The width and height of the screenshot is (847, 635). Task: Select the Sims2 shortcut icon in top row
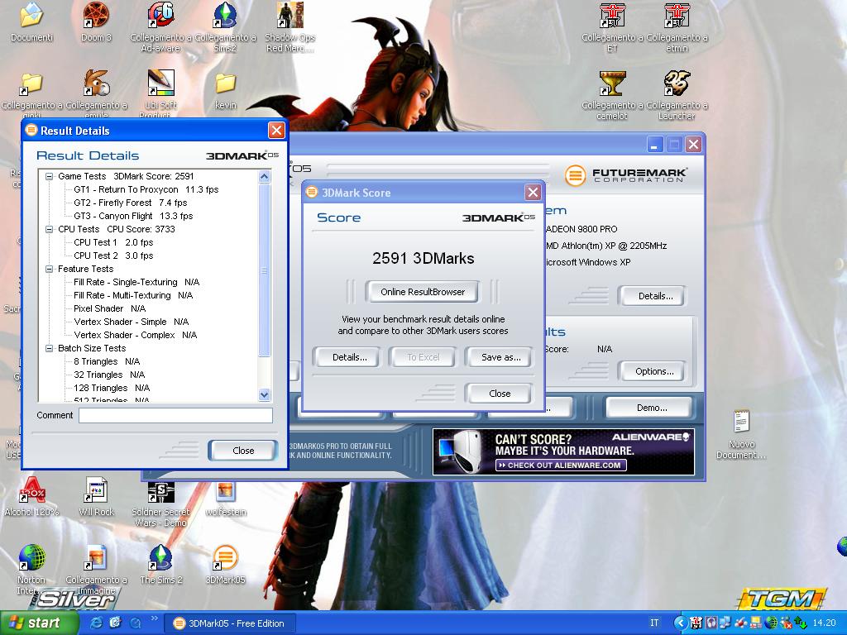[x=225, y=15]
